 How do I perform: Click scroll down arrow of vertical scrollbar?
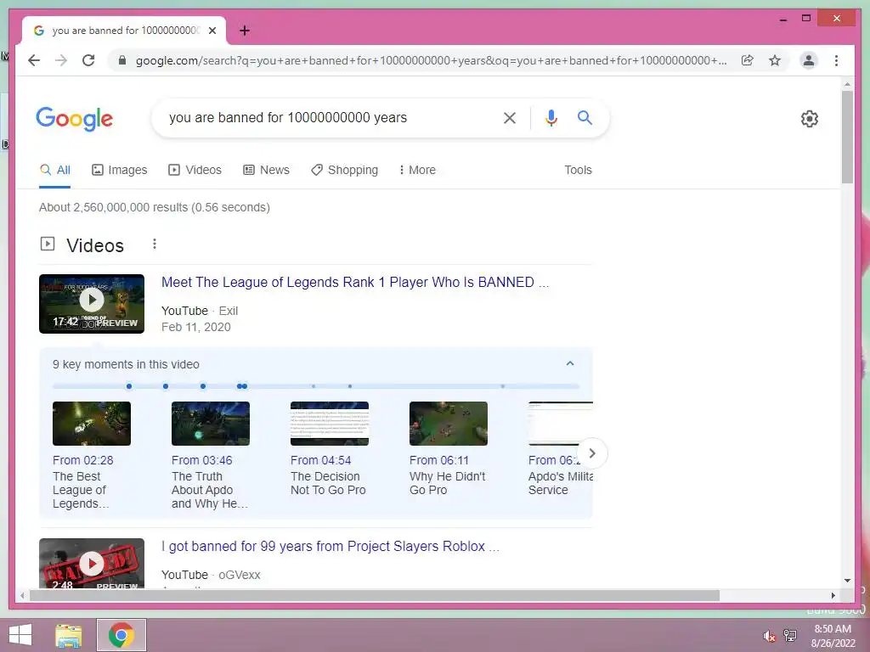847,581
